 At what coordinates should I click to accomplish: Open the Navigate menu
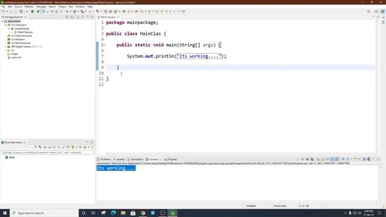coord(41,7)
